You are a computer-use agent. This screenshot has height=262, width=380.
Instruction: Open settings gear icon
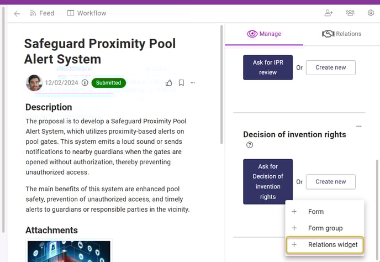(371, 13)
